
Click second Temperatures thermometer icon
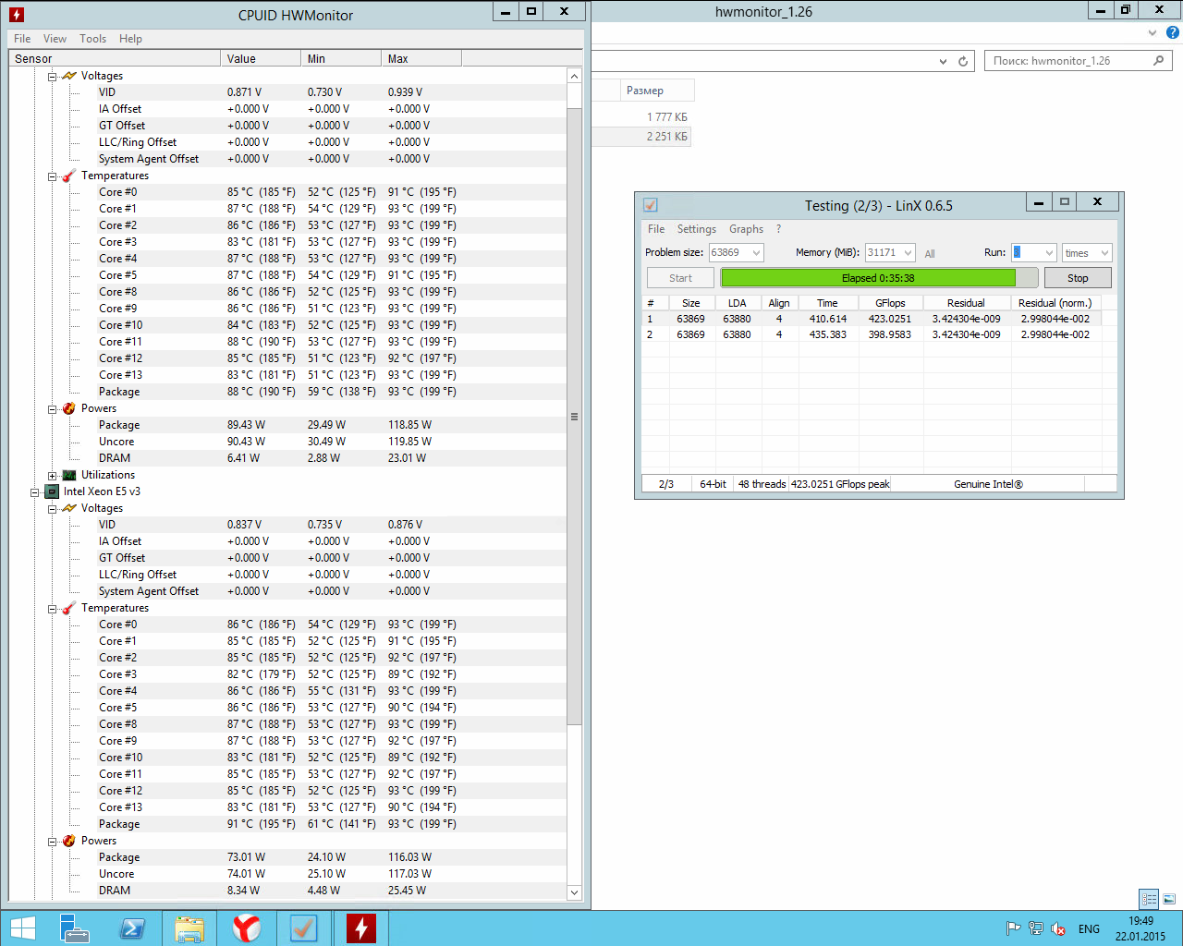coord(69,608)
